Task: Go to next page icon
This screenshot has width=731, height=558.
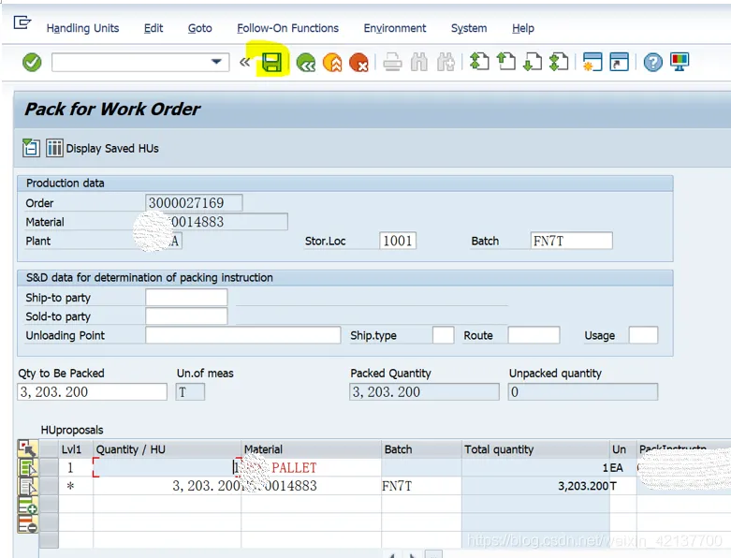Action: click(x=533, y=62)
